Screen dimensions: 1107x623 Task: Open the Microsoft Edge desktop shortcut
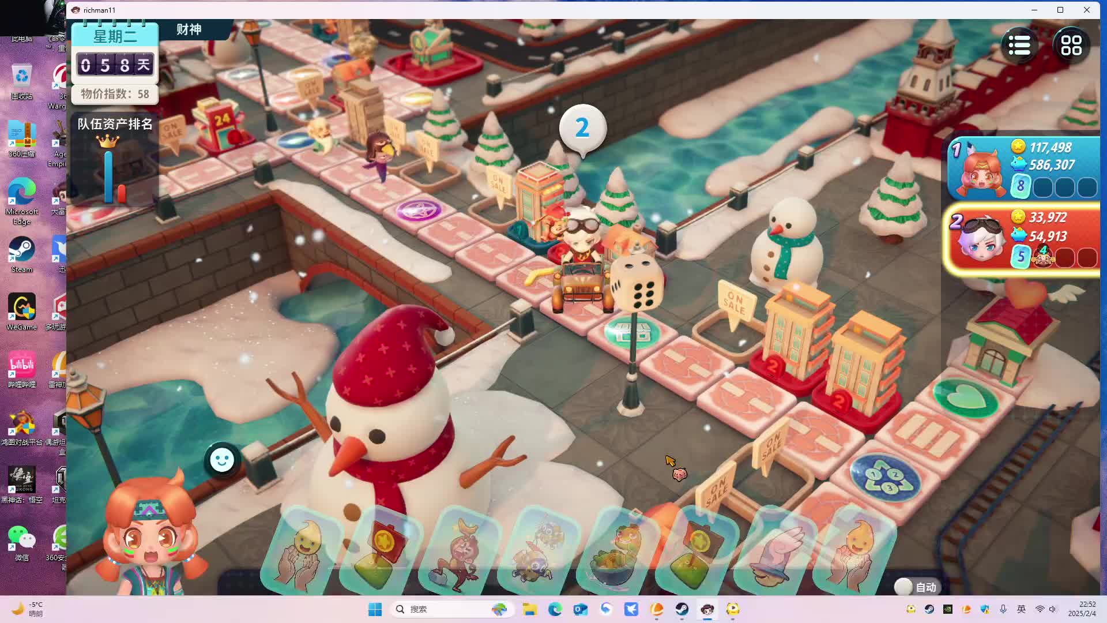click(22, 201)
